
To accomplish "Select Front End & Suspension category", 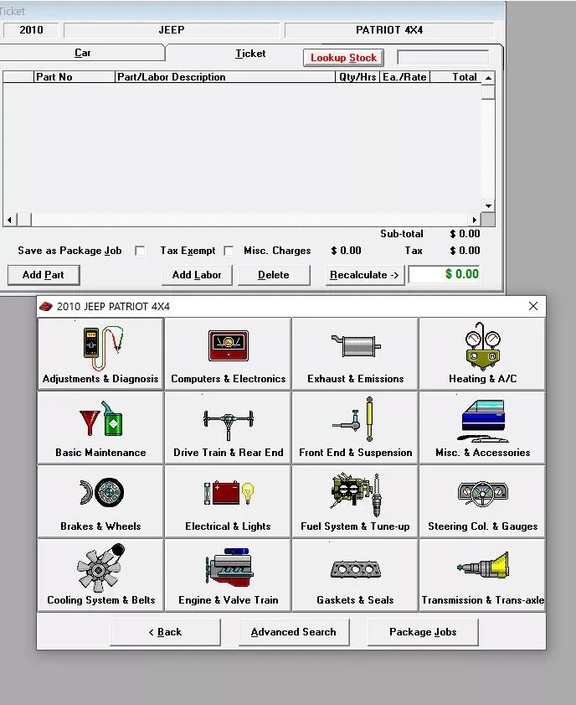I will [x=356, y=428].
